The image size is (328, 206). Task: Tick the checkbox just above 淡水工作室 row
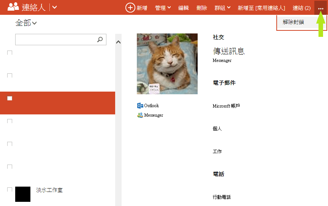(x=10, y=166)
